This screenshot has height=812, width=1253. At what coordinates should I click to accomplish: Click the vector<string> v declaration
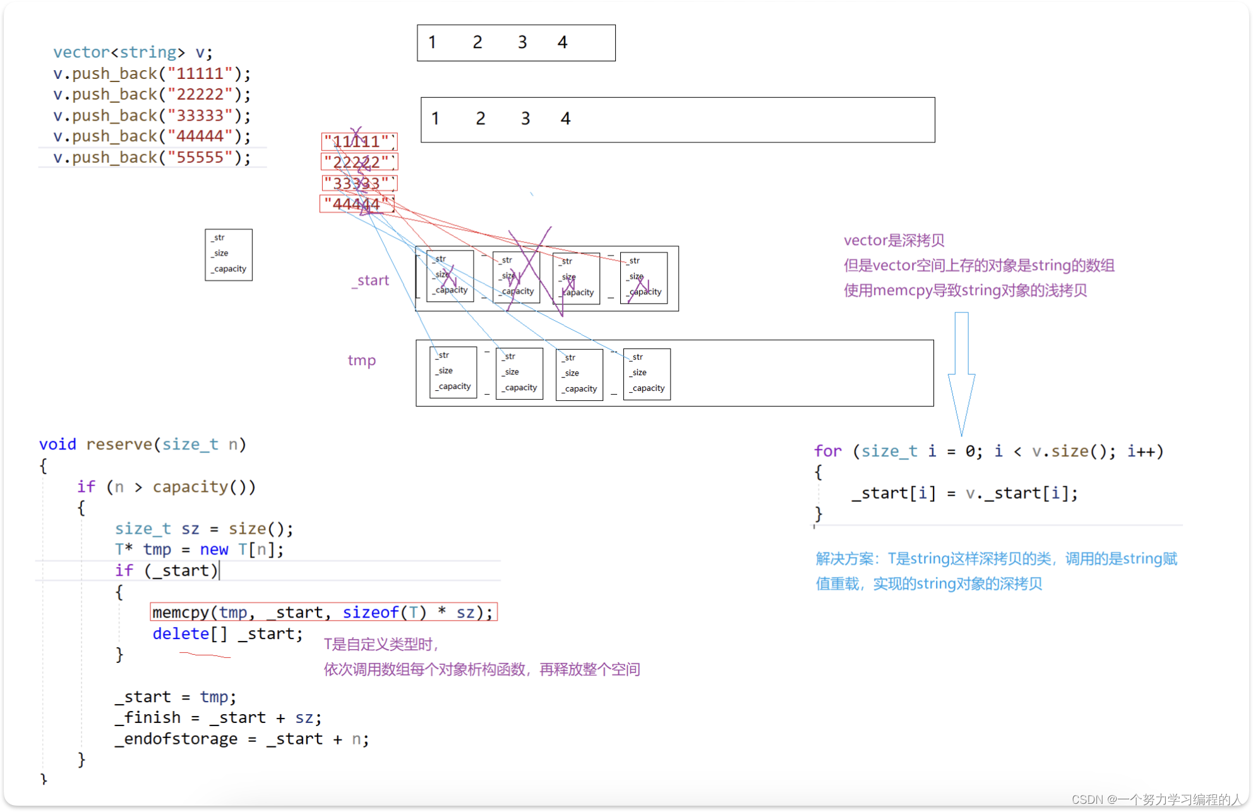pos(132,52)
